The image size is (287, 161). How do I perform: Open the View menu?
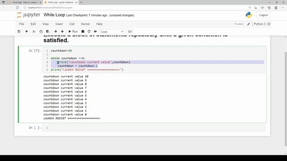click(x=46, y=24)
